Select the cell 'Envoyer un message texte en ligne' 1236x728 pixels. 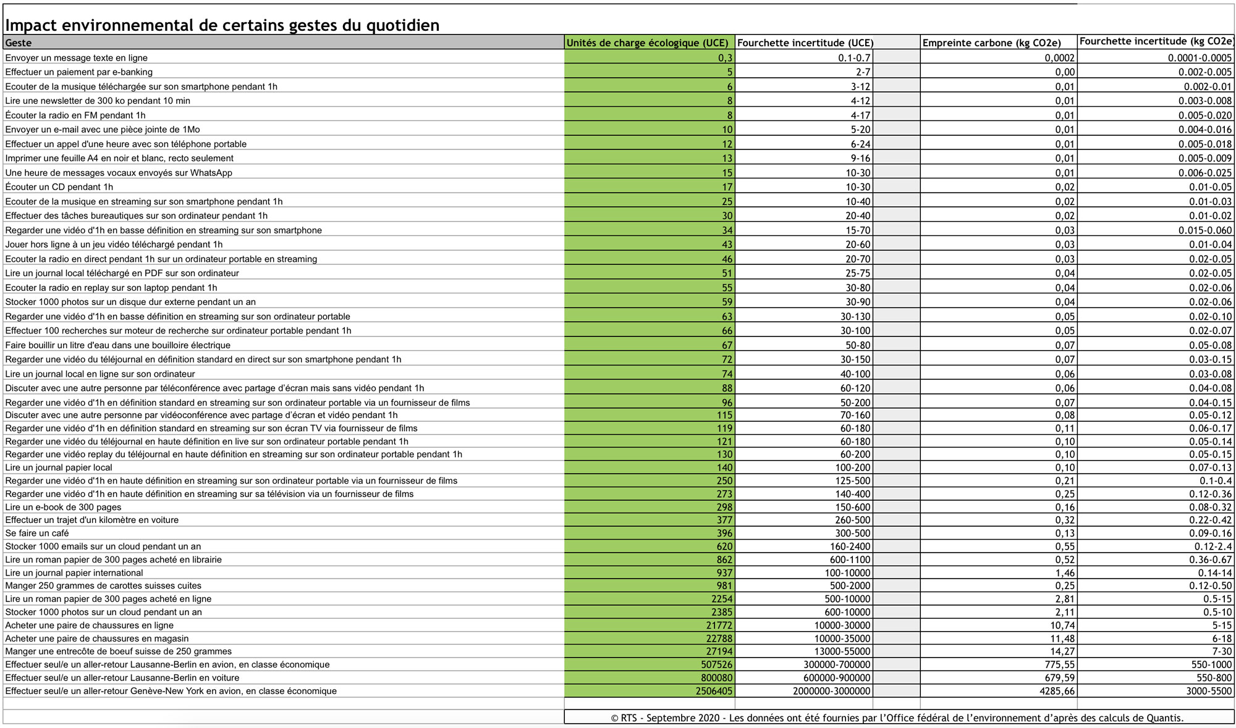click(77, 58)
